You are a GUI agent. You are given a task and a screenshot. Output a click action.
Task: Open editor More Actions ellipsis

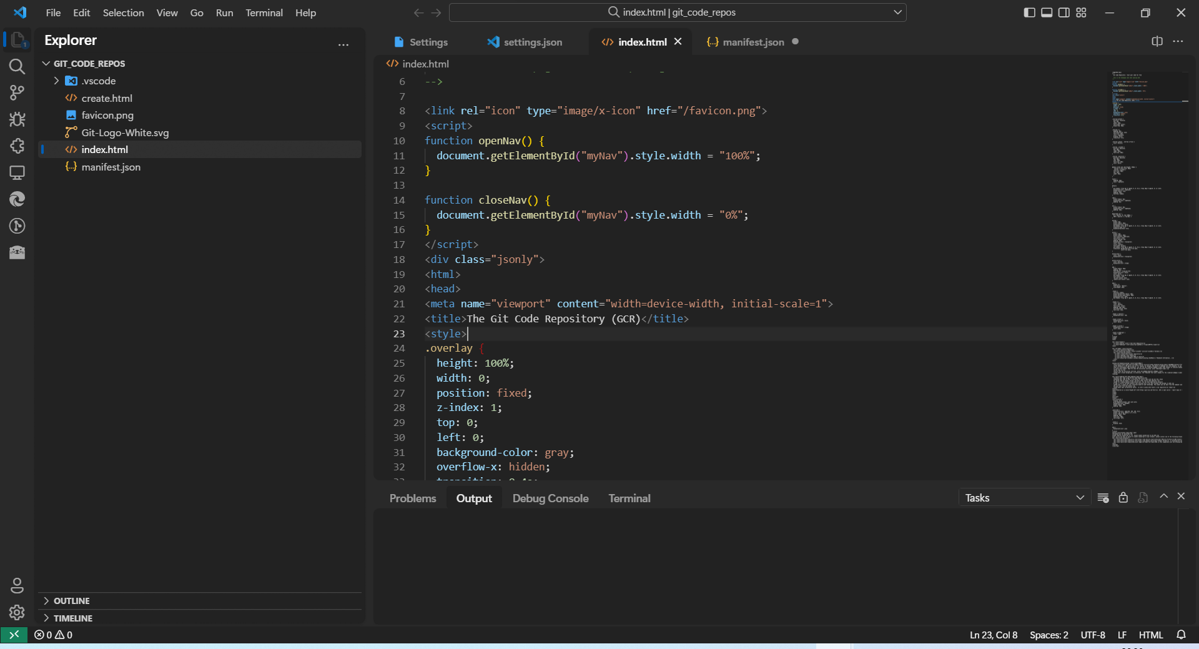(1178, 41)
